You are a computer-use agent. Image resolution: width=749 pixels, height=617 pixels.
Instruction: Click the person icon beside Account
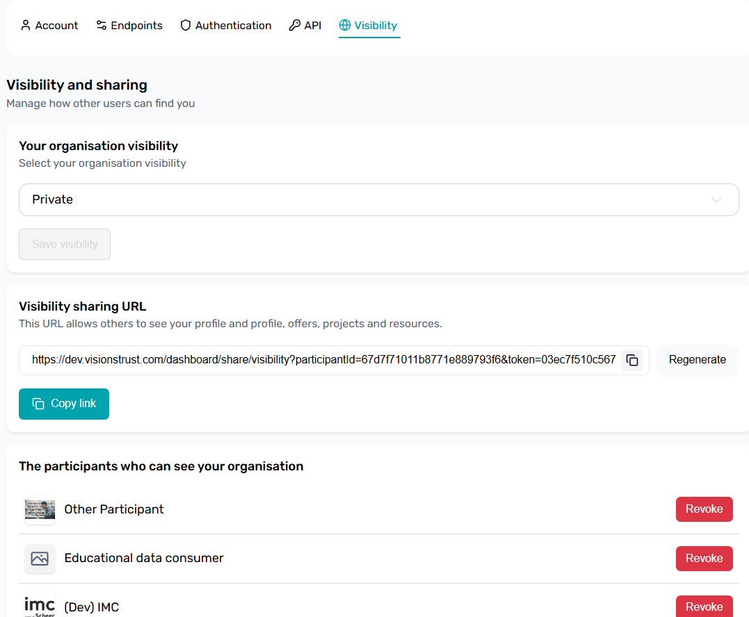point(26,26)
